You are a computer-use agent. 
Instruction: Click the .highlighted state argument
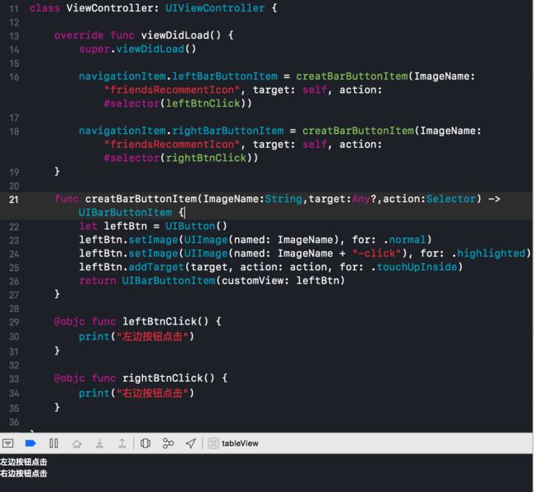point(488,253)
